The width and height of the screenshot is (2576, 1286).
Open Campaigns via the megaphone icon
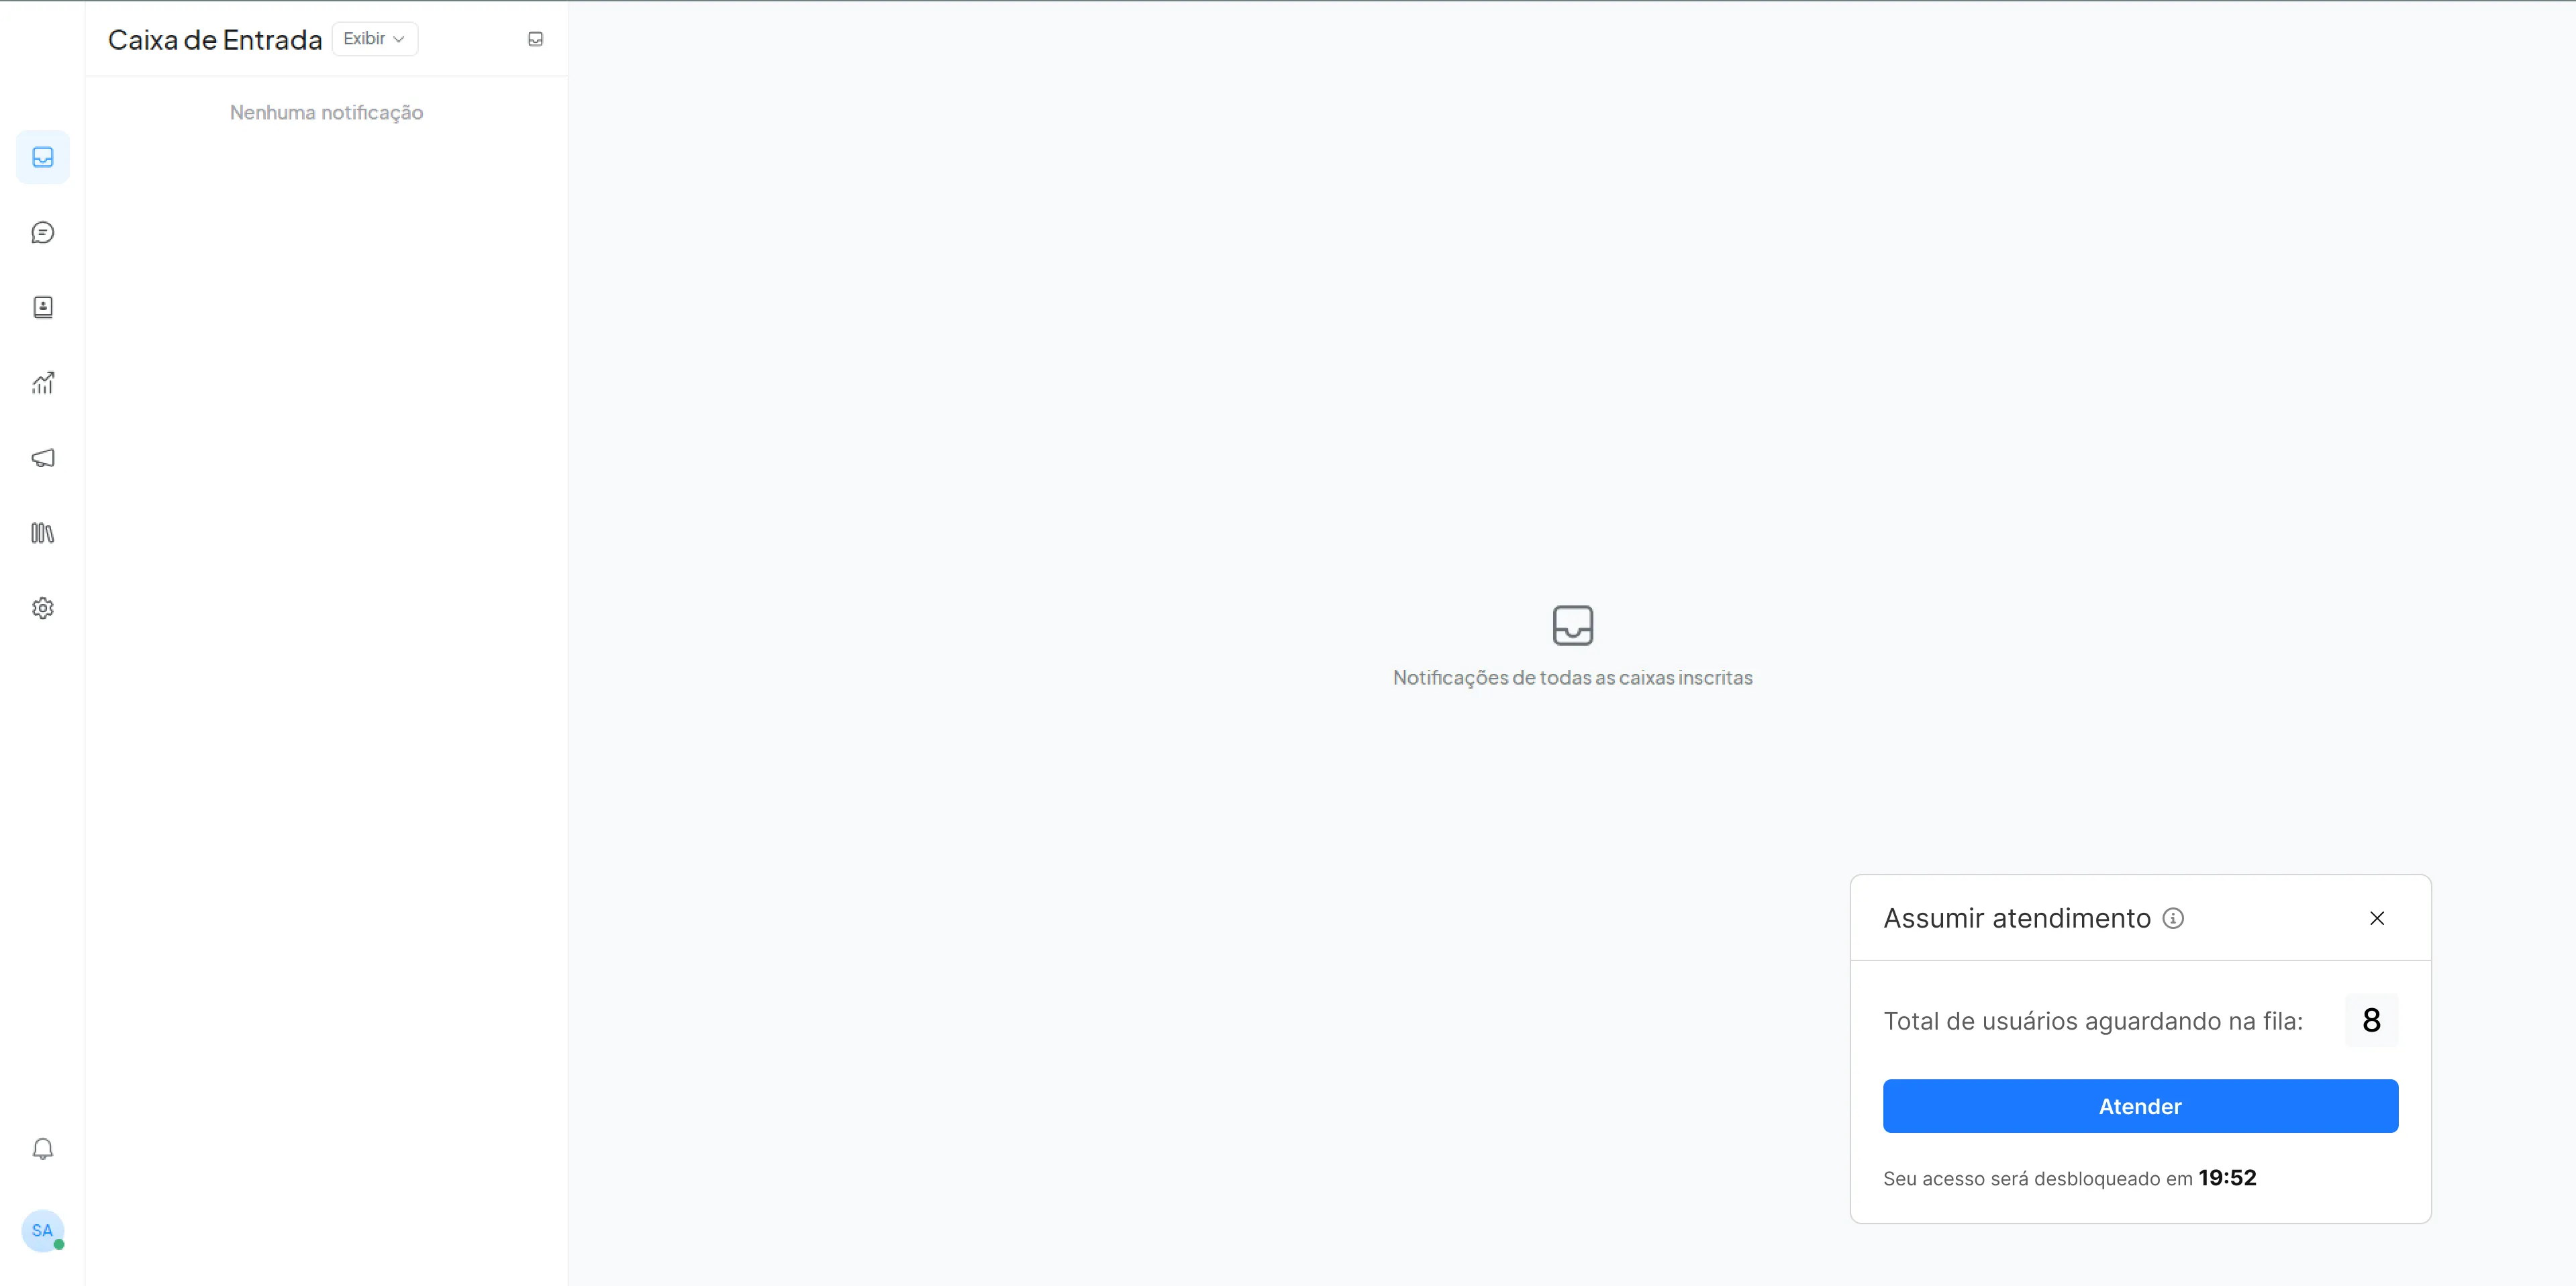pyautogui.click(x=43, y=458)
